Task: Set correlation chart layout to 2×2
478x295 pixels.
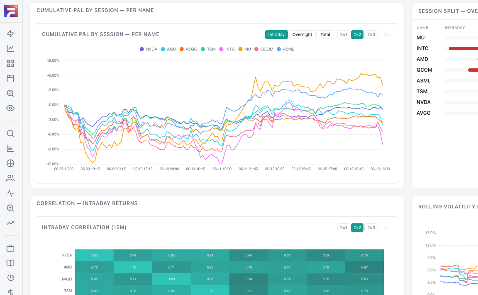Action: coord(357,227)
